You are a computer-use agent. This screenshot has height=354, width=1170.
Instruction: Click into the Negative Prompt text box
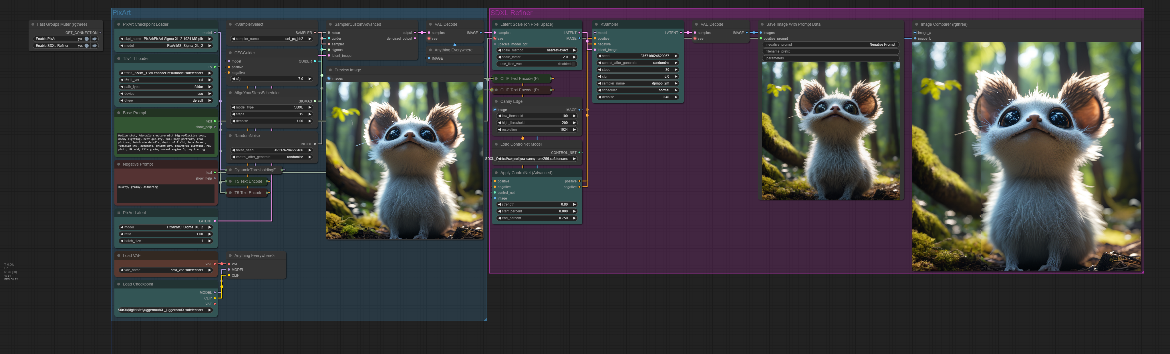166,194
